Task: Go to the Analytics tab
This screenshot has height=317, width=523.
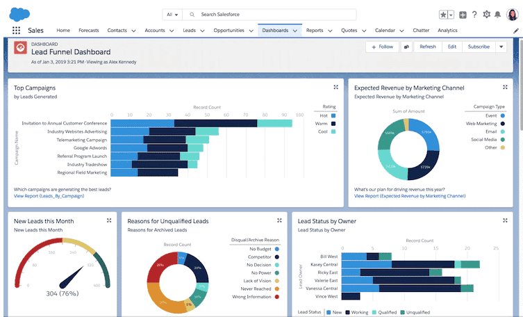Action: click(447, 31)
